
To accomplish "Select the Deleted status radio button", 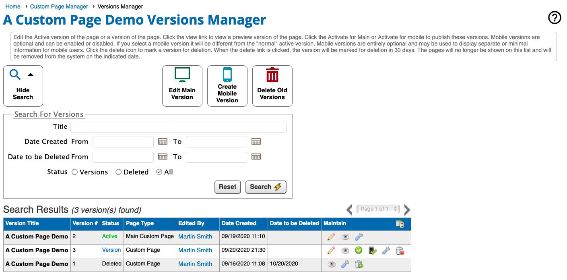I will point(118,172).
